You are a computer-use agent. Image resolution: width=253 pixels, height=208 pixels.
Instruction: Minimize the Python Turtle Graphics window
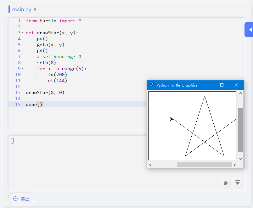[x=208, y=85]
